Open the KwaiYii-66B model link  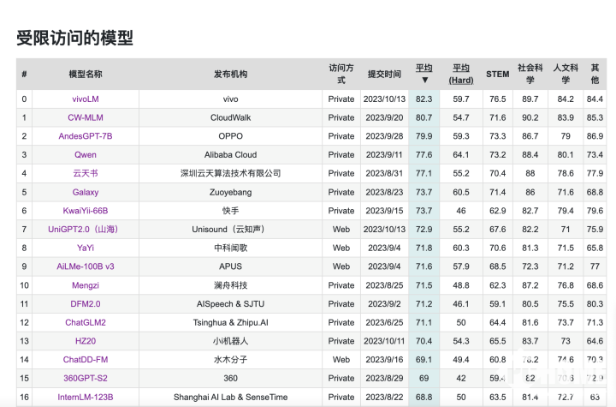[86, 211]
